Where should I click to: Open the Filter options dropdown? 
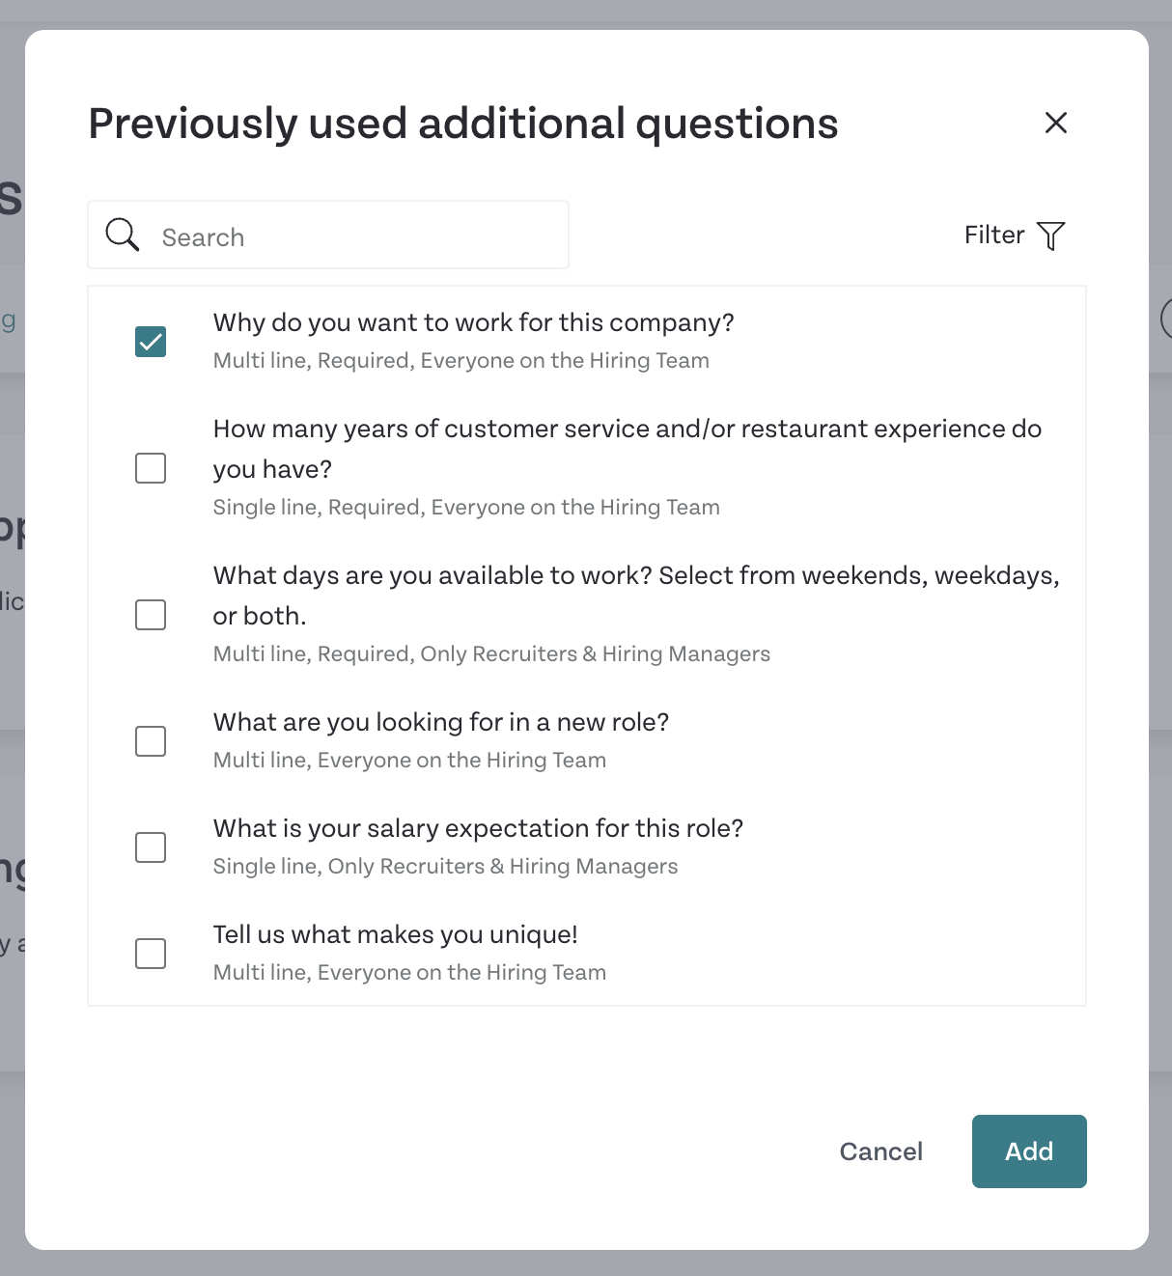1014,236
